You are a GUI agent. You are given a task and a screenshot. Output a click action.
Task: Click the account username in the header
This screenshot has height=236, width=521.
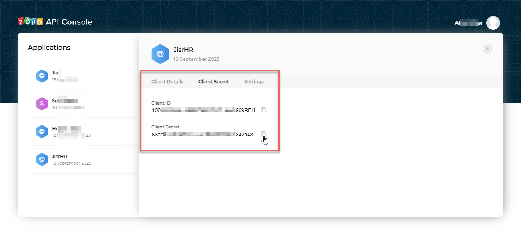468,23
